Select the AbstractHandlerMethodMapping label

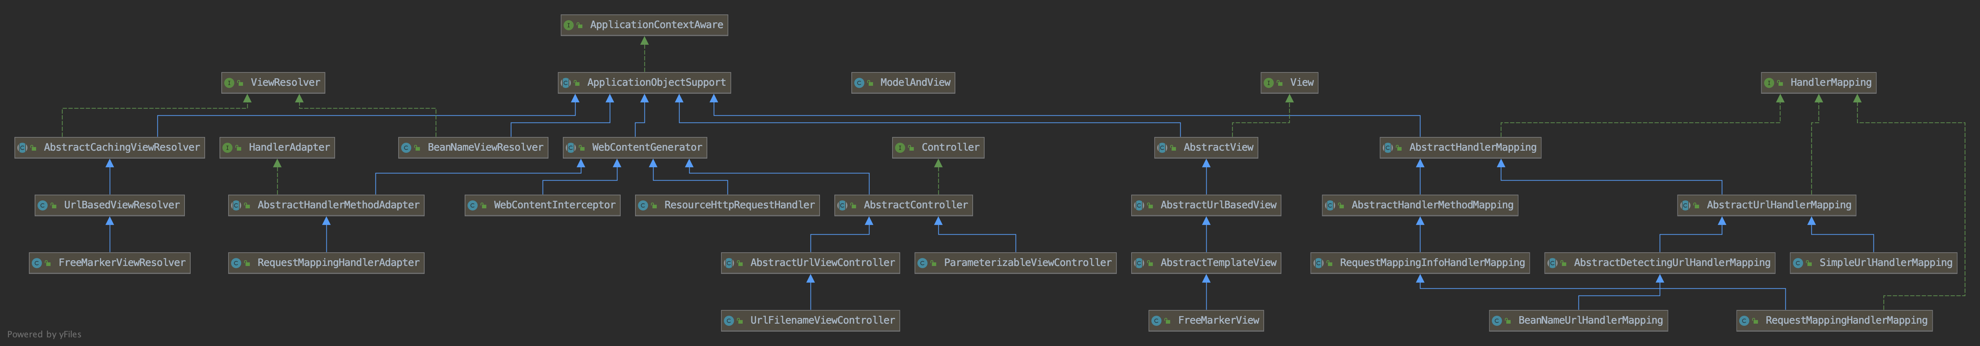coord(1432,205)
